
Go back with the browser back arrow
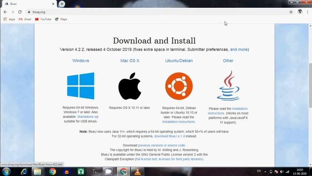(5, 12)
